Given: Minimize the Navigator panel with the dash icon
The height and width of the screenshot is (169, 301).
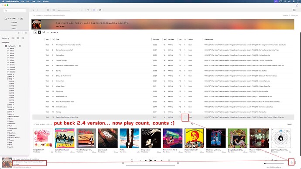Looking at the screenshot, I should 15,33.
